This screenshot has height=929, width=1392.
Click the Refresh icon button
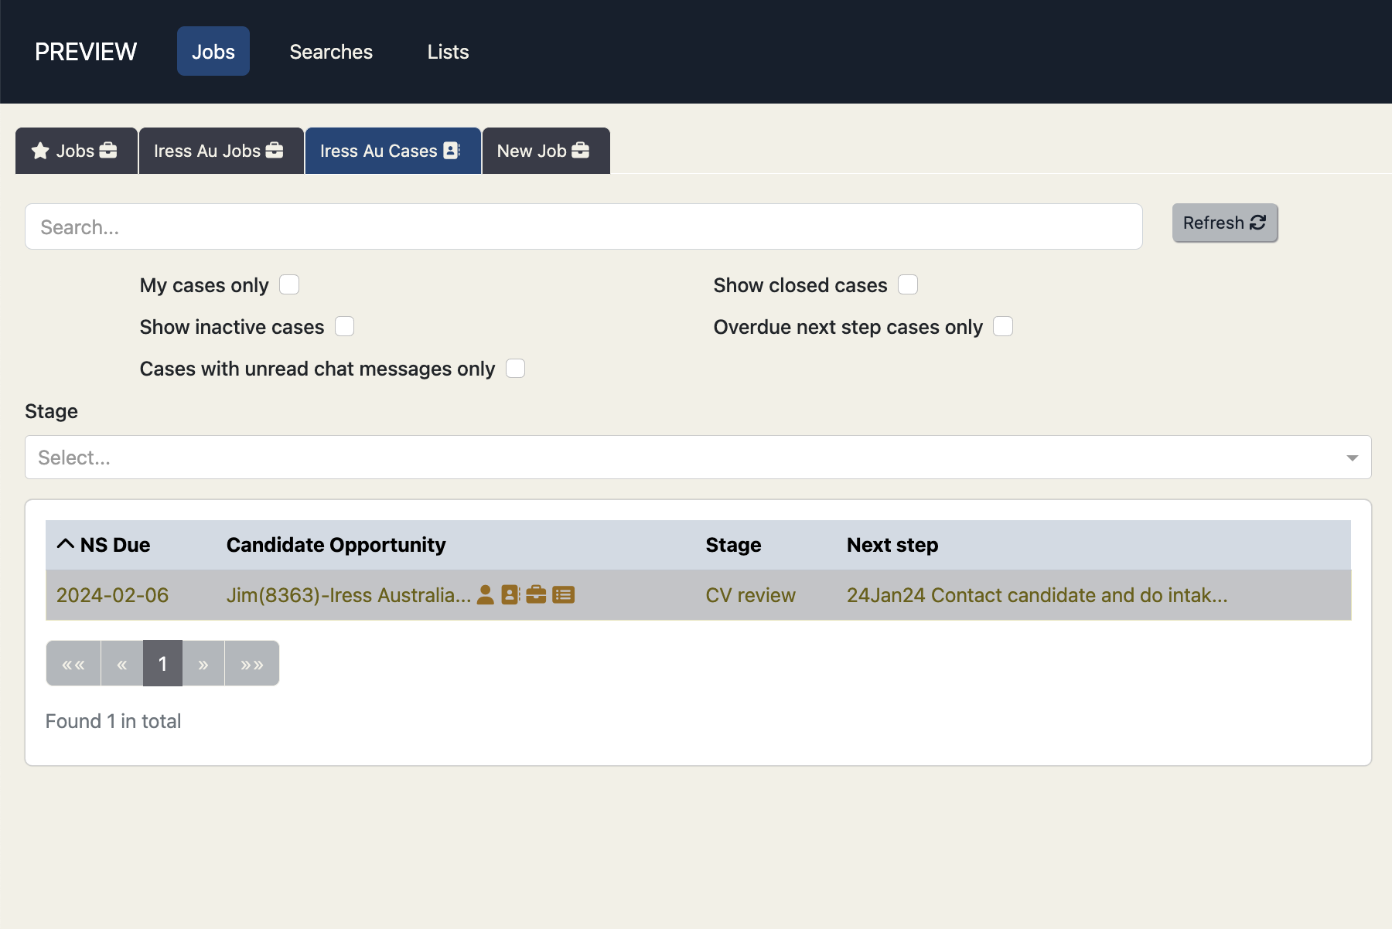point(1257,223)
